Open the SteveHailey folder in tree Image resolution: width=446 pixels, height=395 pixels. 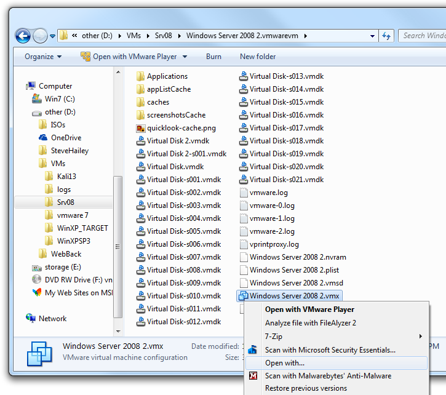coord(42,151)
